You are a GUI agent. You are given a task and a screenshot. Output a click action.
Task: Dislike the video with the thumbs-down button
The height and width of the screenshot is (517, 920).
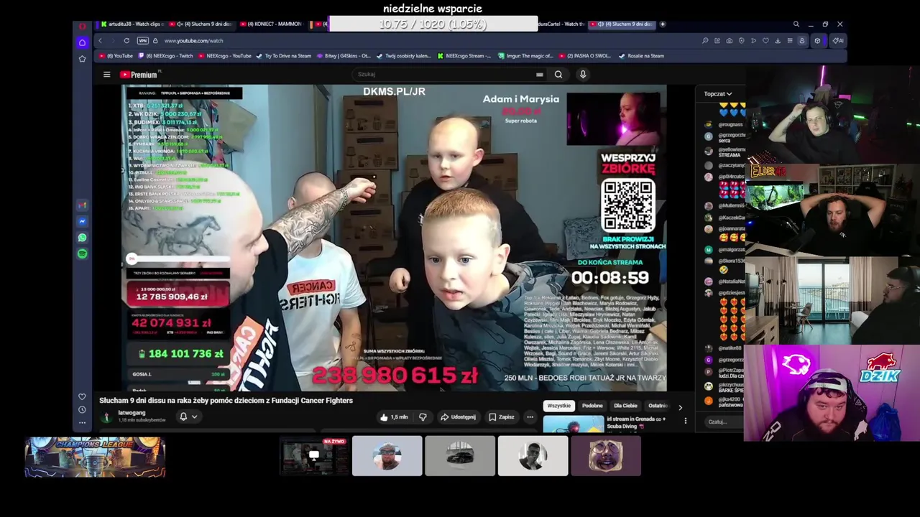tap(423, 417)
